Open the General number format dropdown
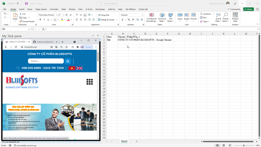This screenshot has width=261, height=147. (x=142, y=15)
